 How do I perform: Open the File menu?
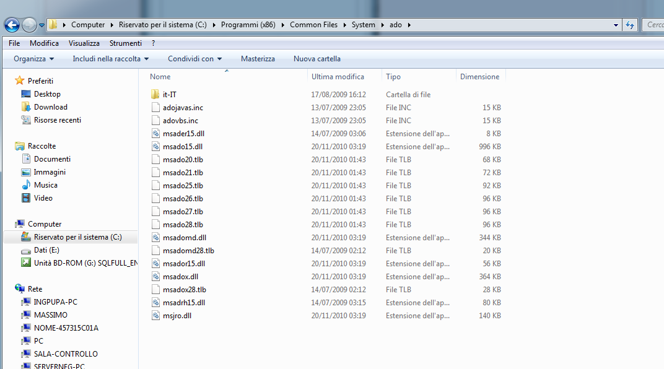14,43
